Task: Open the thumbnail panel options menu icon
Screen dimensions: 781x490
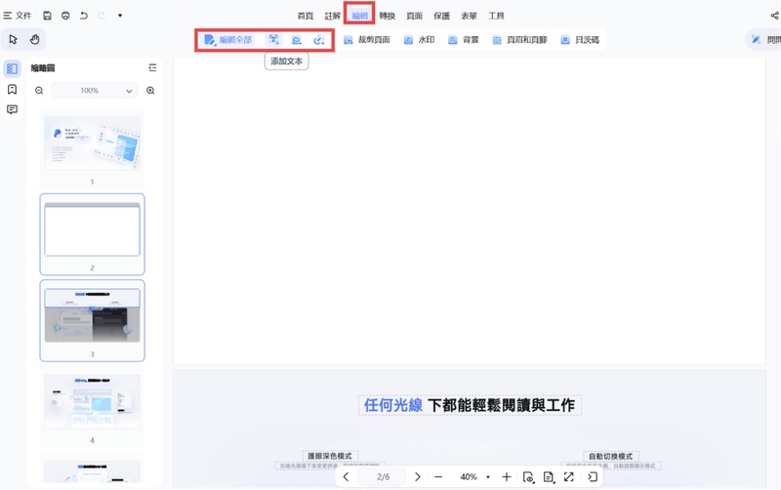Action: (152, 67)
